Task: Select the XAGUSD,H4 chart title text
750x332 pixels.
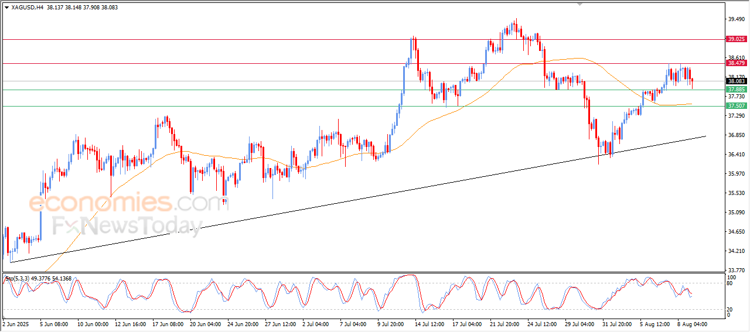Action: [x=27, y=8]
